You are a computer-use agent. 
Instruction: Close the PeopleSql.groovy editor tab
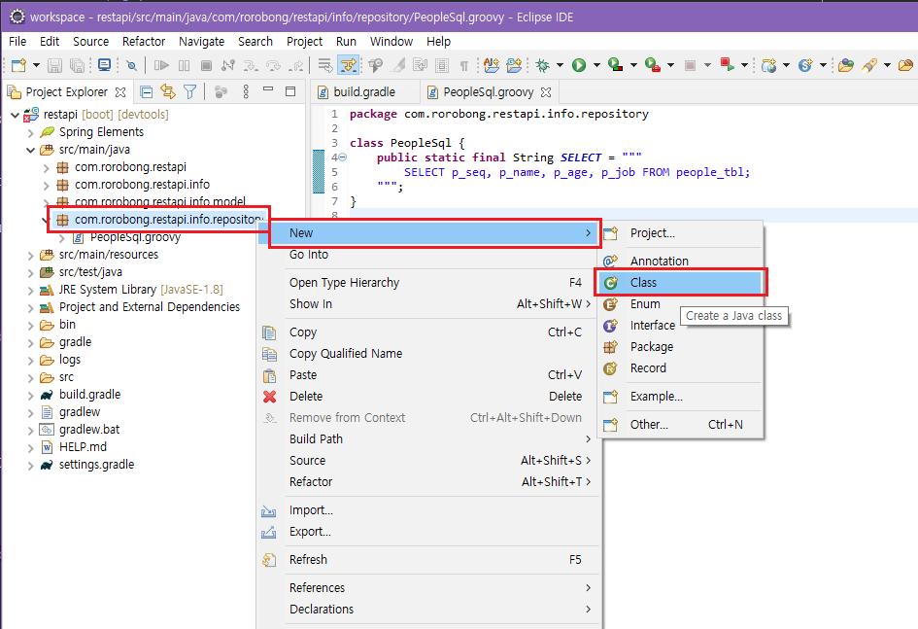coord(546,92)
